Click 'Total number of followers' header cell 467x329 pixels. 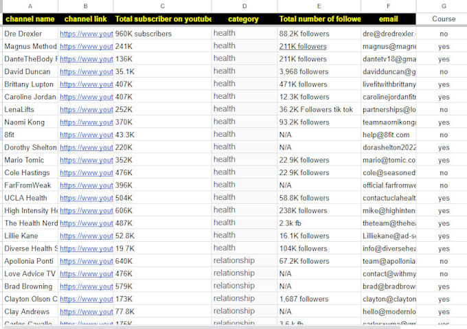pyautogui.click(x=319, y=19)
